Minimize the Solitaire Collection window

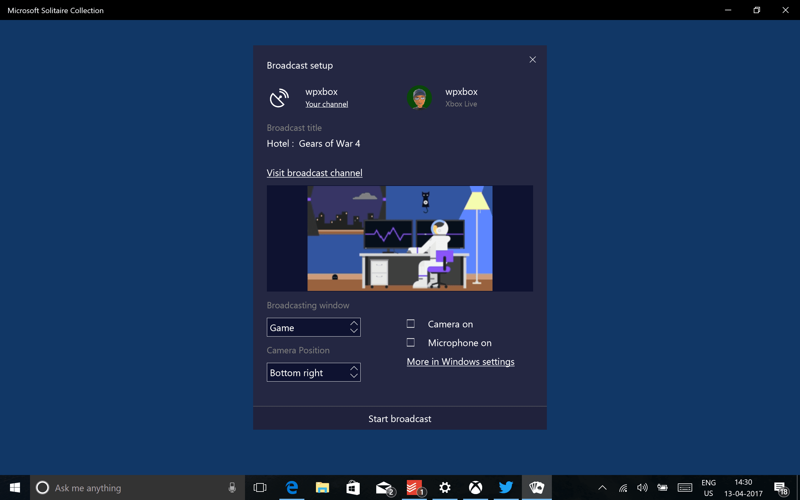728,10
